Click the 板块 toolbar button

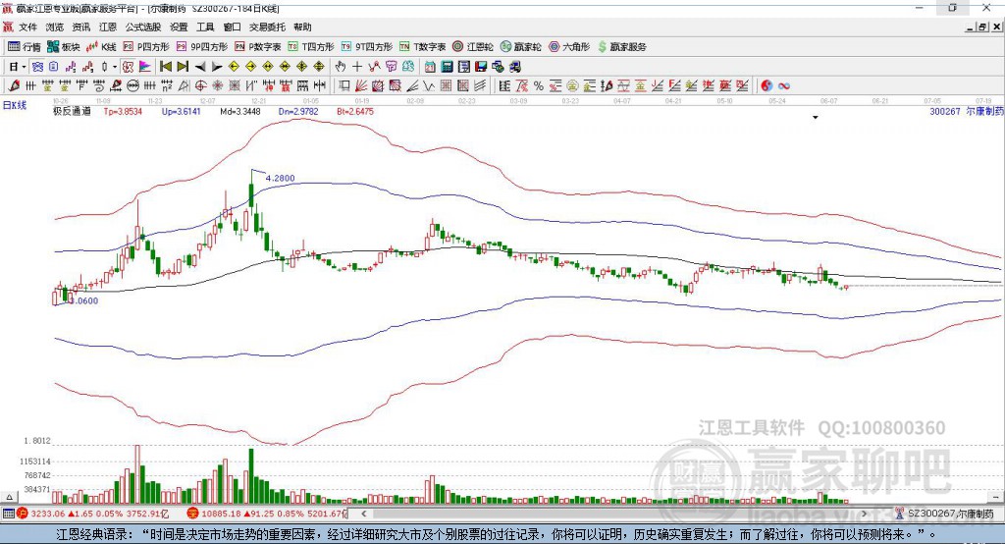tap(64, 47)
